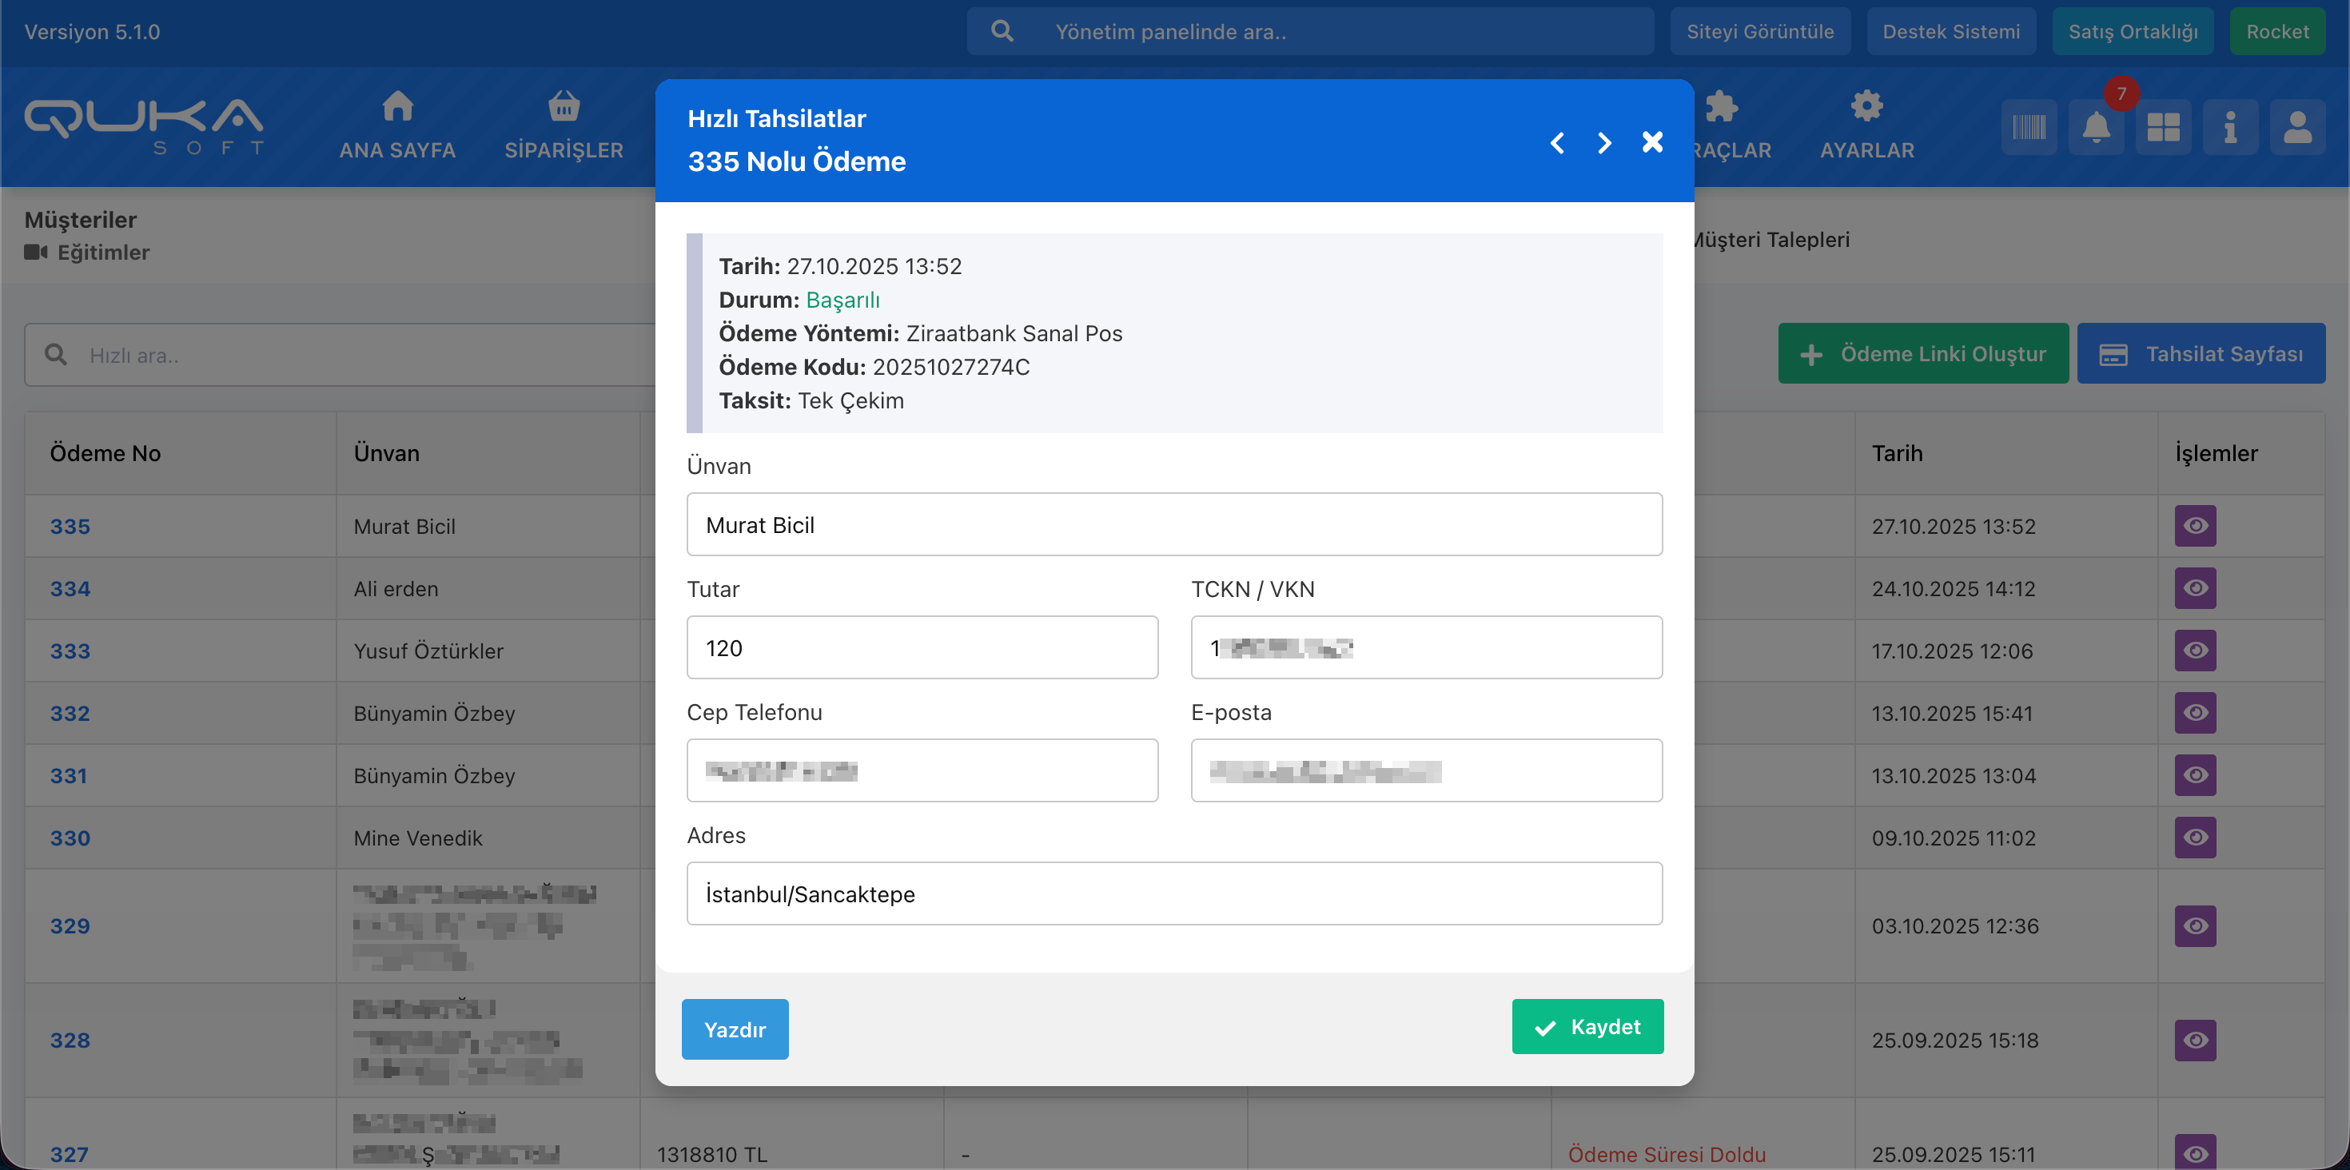View payment 328 using its eye icon
This screenshot has width=2350, height=1170.
[2195, 1040]
